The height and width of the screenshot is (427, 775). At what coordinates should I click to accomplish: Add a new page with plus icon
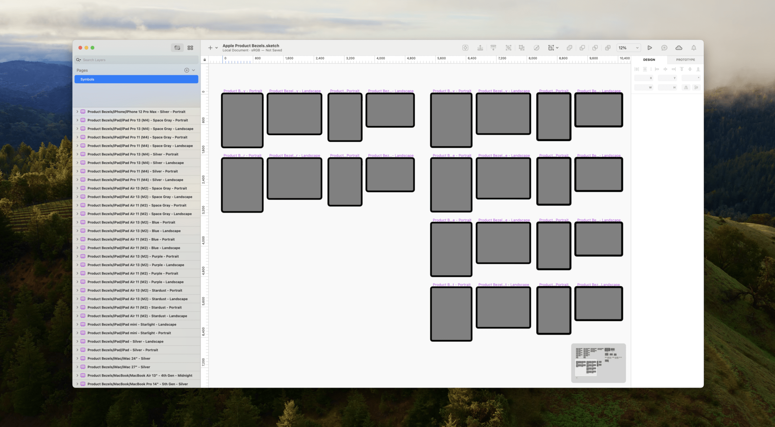click(187, 70)
